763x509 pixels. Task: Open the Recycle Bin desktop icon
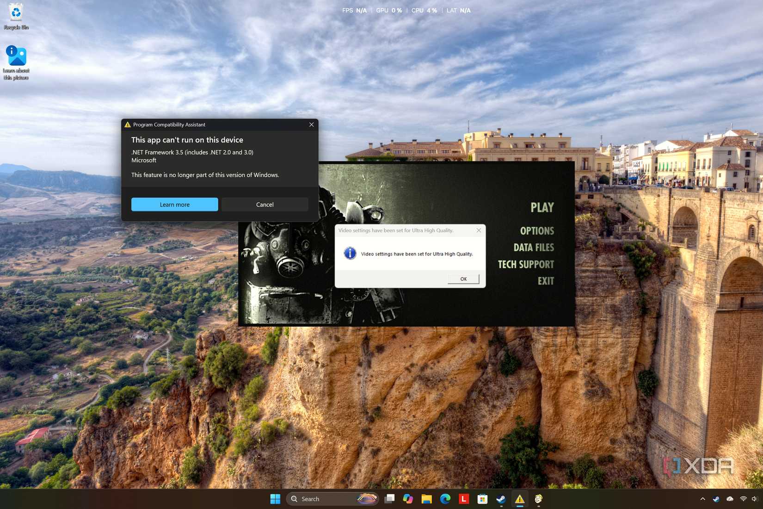click(x=16, y=17)
